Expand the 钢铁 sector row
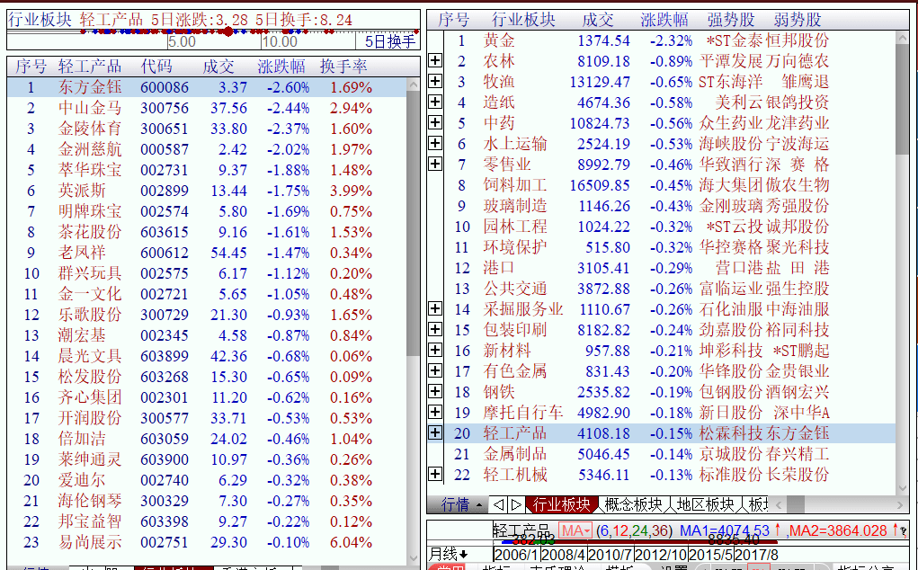This screenshot has width=918, height=570. pos(435,391)
